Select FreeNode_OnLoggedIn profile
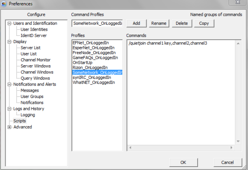Viewport: 248px width, 170px height. 97,53
